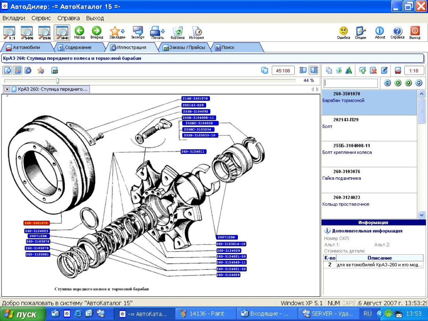Toggle the right-side parts panel layout
Viewport: 428px width, 321px height.
[314, 70]
